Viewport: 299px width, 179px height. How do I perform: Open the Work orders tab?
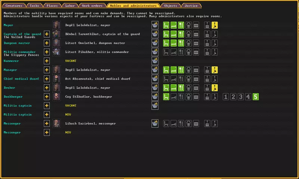pyautogui.click(x=92, y=6)
